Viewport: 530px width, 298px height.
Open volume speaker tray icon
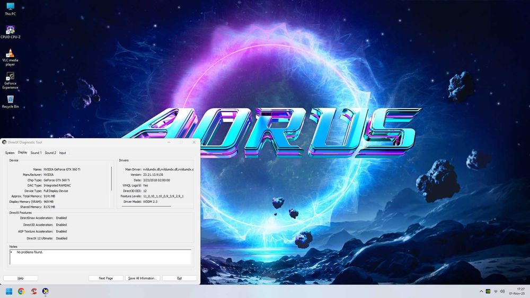(x=502, y=291)
